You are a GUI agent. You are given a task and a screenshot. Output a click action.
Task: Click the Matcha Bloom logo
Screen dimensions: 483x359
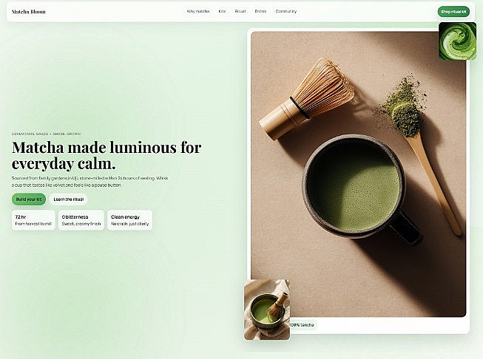click(x=29, y=12)
